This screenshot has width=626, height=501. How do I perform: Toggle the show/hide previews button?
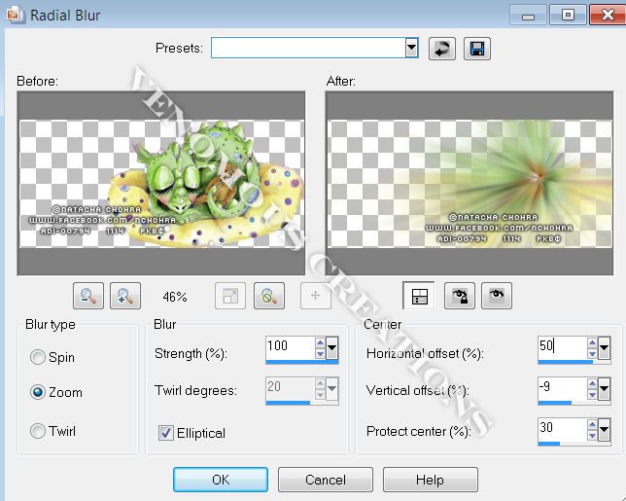(419, 296)
